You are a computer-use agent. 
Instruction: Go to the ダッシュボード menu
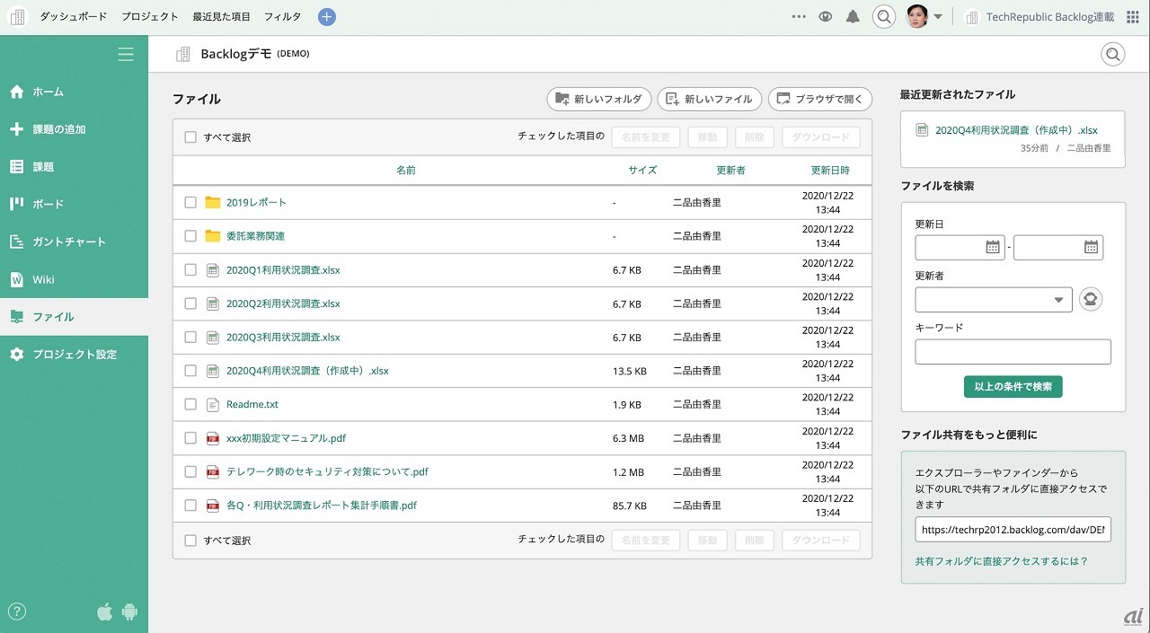pos(73,17)
